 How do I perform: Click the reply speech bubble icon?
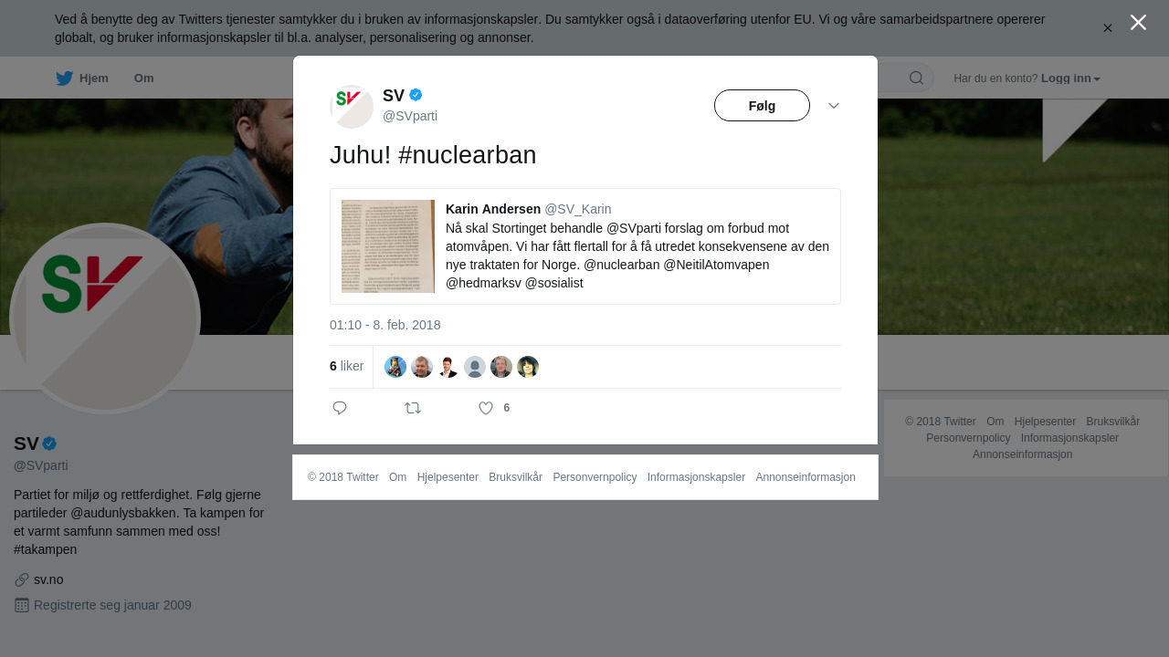[340, 408]
